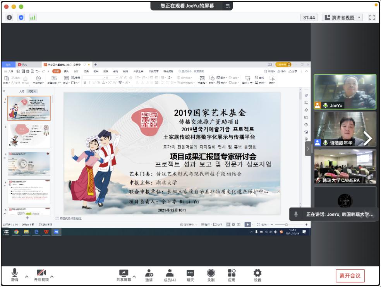Screen dimensions: 381x287
Task: Toggle Start Video (开启视频) camera button
Action: tap(41, 275)
